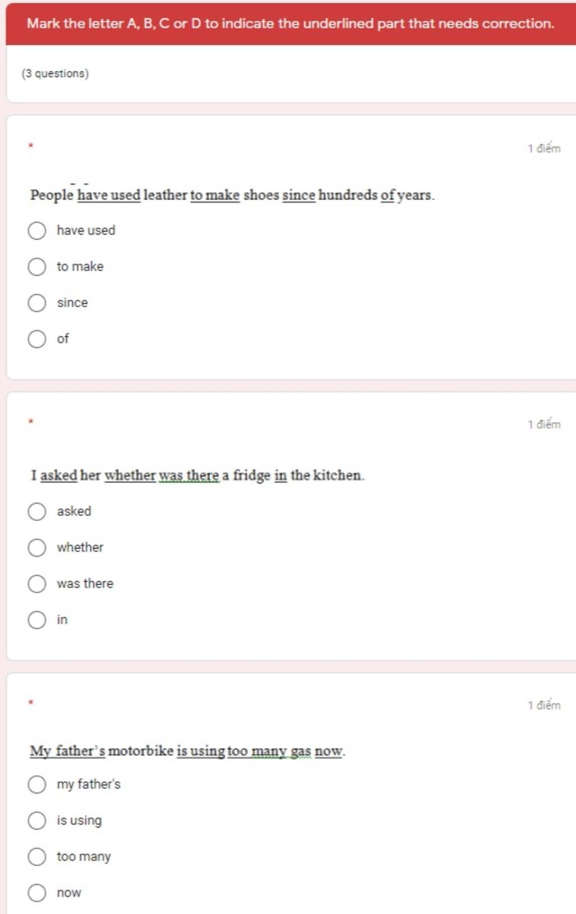Click the red section header banner
Image resolution: width=576 pixels, height=914 pixels.
pos(291,24)
